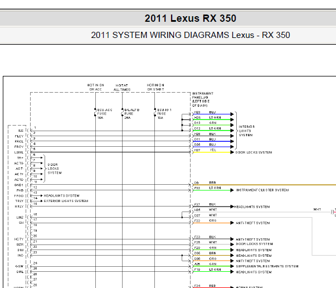Click "ANTI-THEFT SYSTEM" on the F23 BLK wire
This screenshot has width=336, height=288.
coord(253,239)
